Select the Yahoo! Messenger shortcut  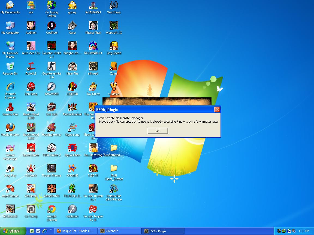click(10, 152)
